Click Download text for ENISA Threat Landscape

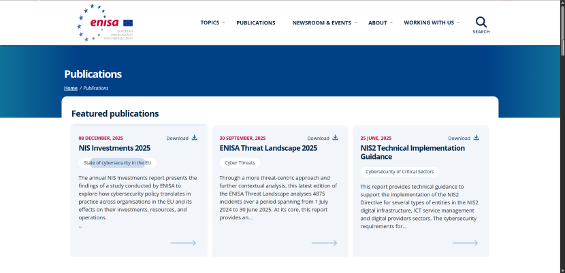(x=318, y=138)
